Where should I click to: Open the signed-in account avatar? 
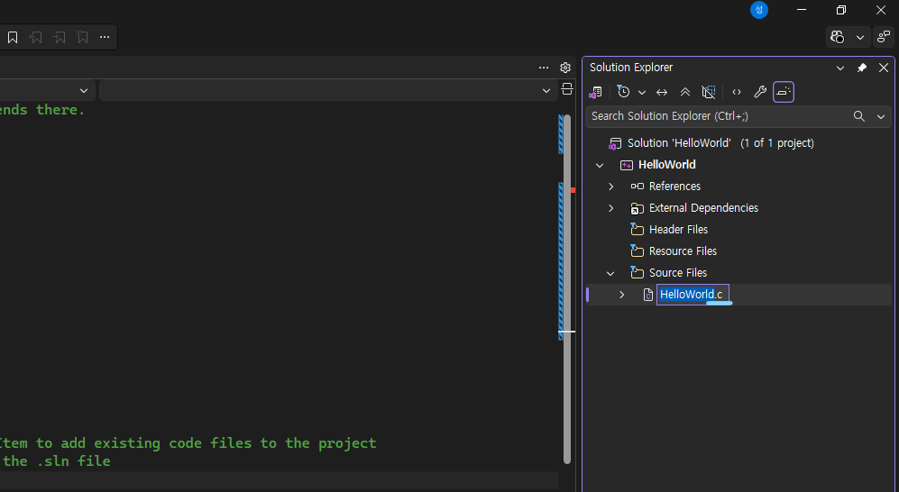click(x=759, y=10)
